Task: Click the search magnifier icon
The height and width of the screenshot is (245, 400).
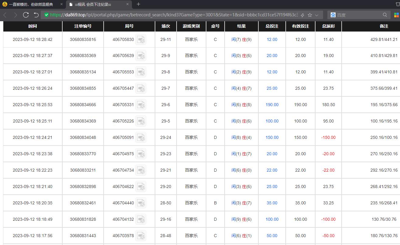Action: [385, 15]
